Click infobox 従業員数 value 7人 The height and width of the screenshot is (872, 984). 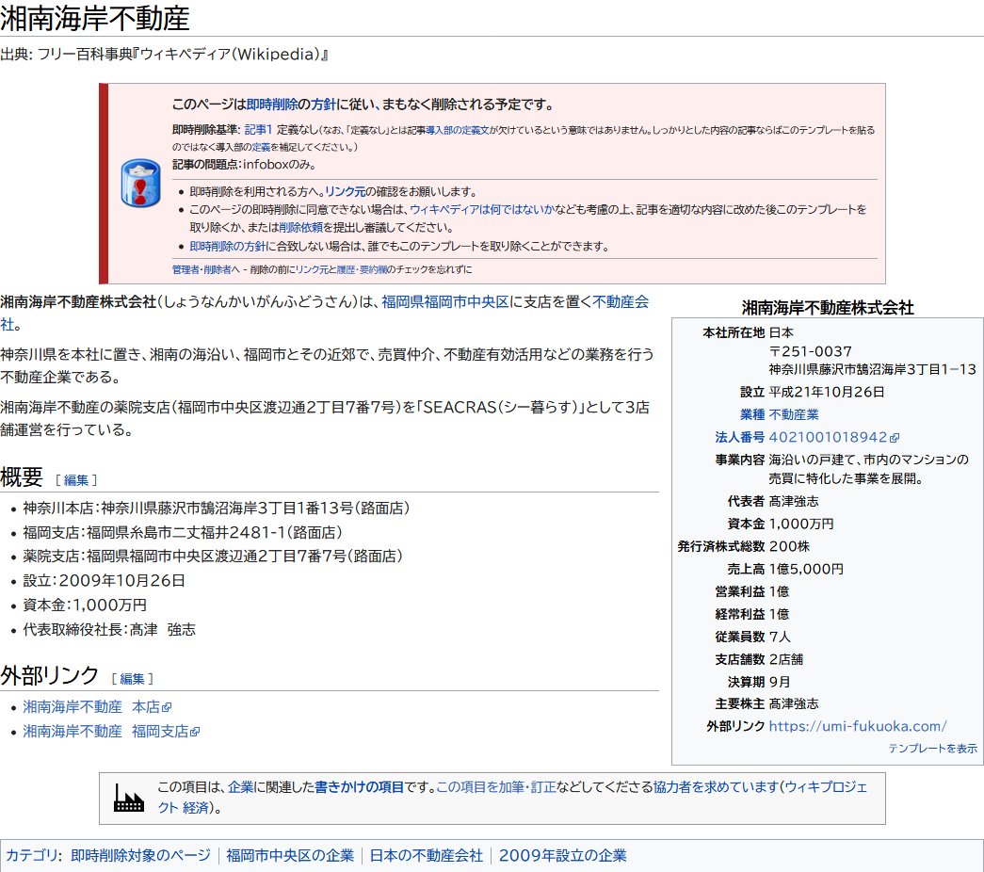[x=780, y=637]
